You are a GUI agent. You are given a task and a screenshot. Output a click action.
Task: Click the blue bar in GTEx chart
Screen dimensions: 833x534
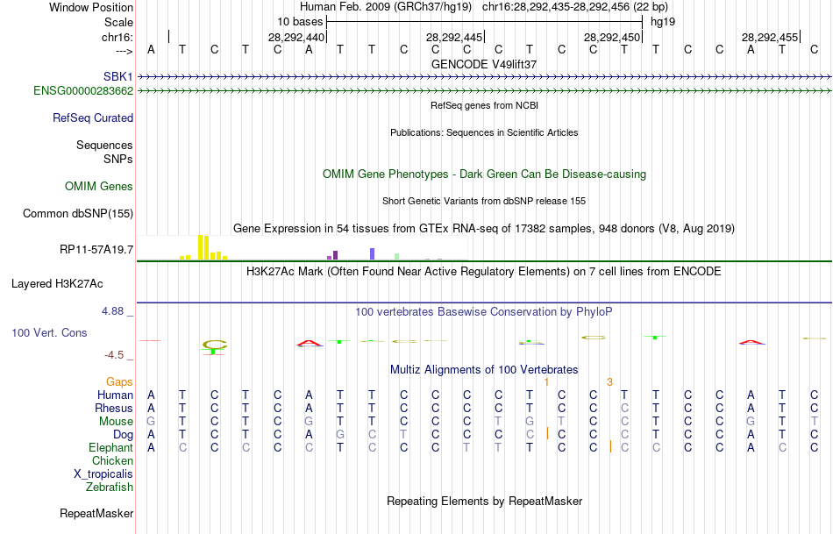(x=373, y=254)
